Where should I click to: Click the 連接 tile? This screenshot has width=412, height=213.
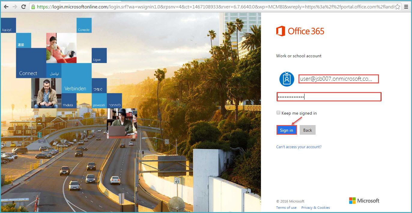23,40
